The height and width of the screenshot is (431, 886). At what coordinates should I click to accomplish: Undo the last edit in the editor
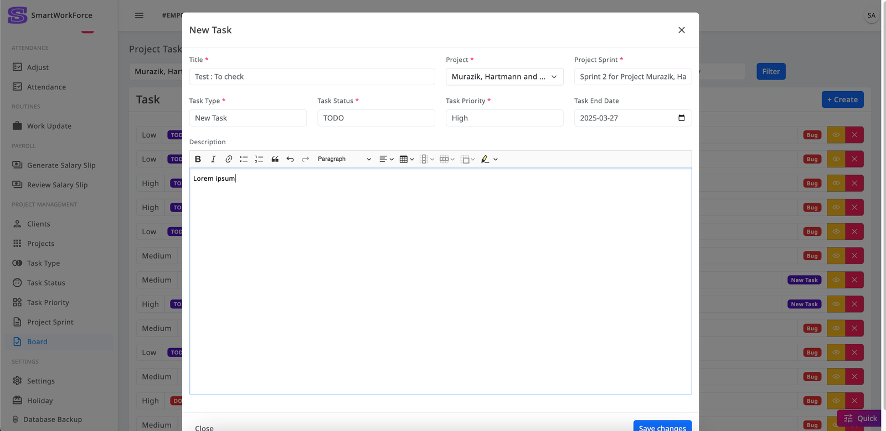tap(290, 159)
